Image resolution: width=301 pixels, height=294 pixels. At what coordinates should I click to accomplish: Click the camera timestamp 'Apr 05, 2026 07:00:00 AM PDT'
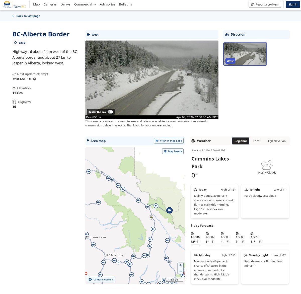[197, 117]
